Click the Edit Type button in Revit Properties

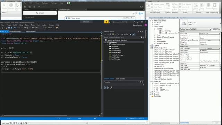click(x=216, y=29)
